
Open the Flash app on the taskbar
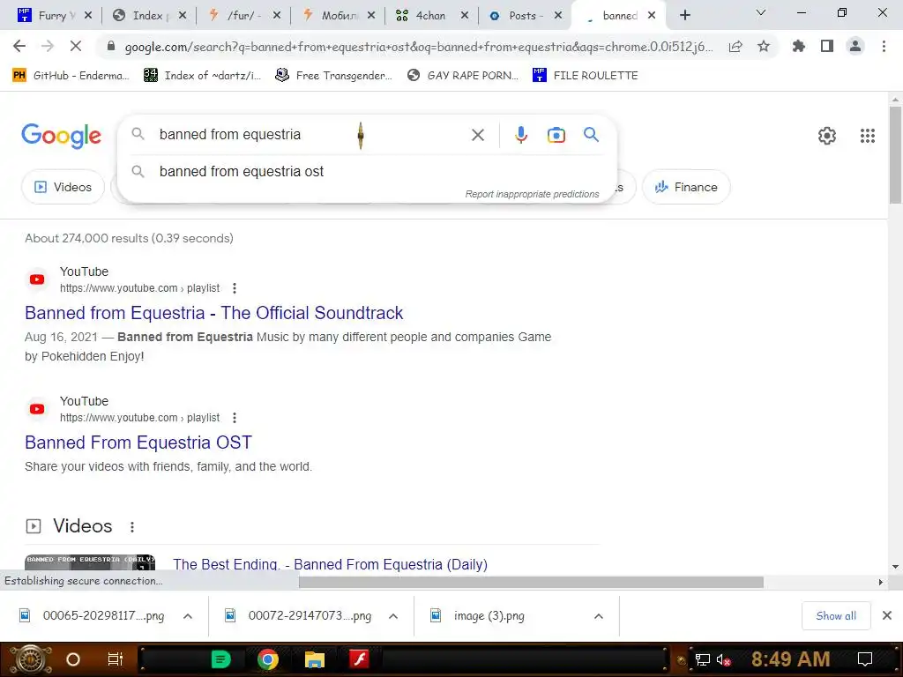click(360, 658)
